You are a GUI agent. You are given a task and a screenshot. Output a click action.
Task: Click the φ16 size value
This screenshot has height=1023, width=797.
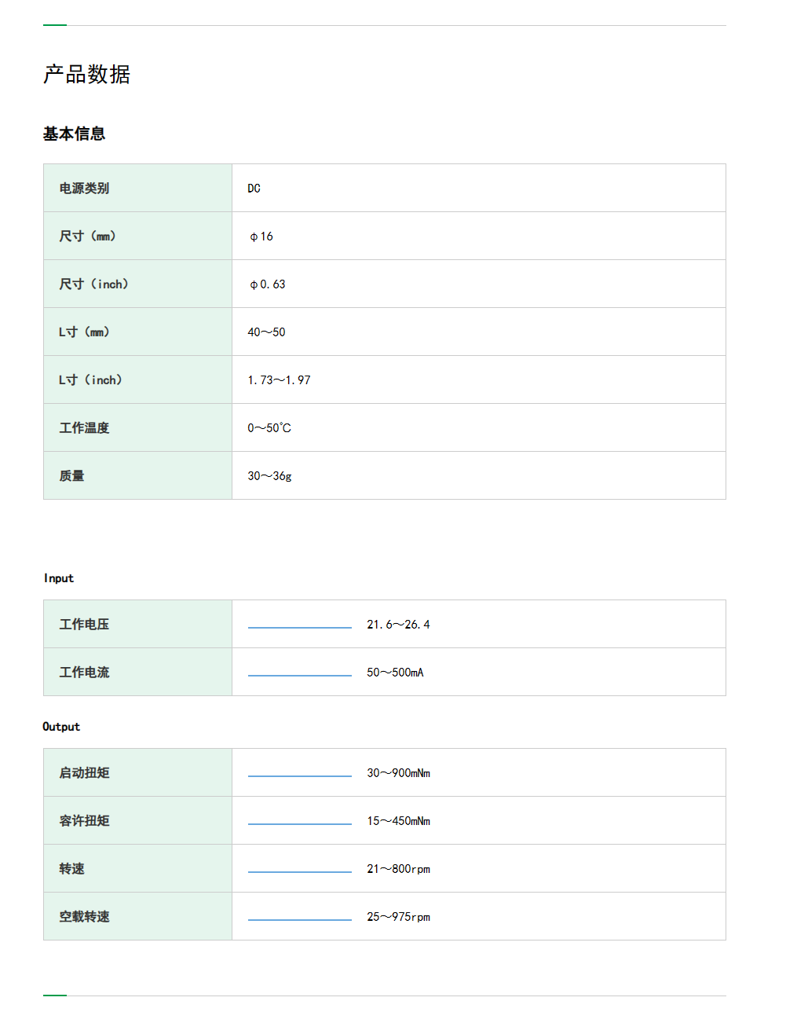(x=261, y=236)
